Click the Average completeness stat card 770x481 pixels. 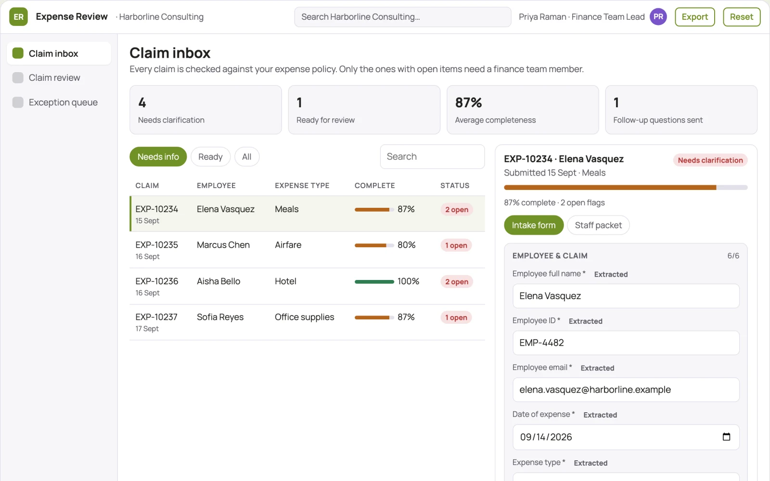[x=523, y=110]
